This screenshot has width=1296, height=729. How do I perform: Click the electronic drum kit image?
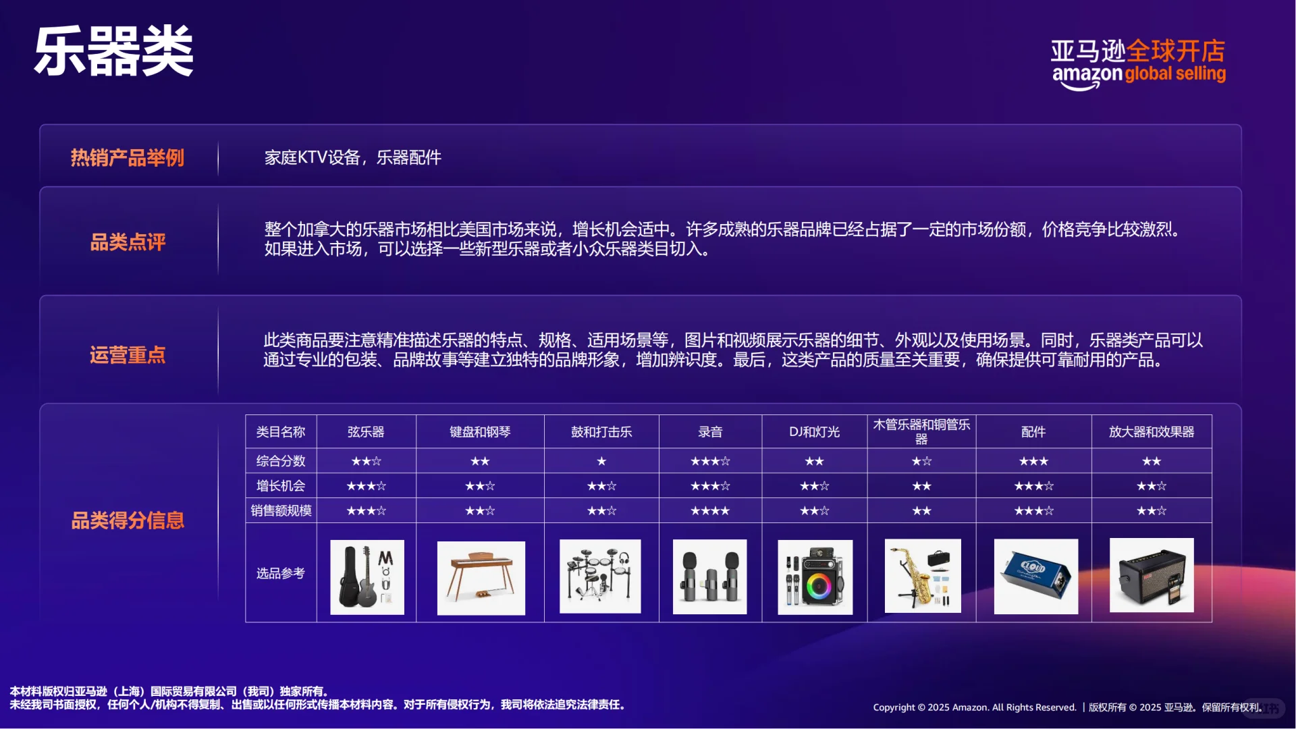click(599, 577)
